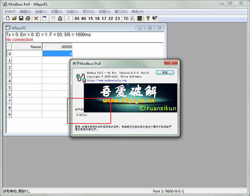Screen dimensions: 250x196
Task: Click the Name cell of row 6
Action: point(27,94)
